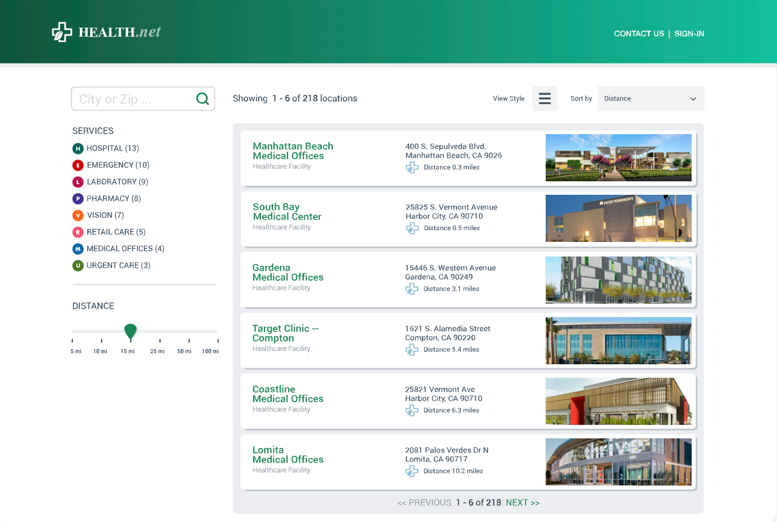777x522 pixels.
Task: Click the Gardena Medical Offices title link
Action: click(x=288, y=273)
